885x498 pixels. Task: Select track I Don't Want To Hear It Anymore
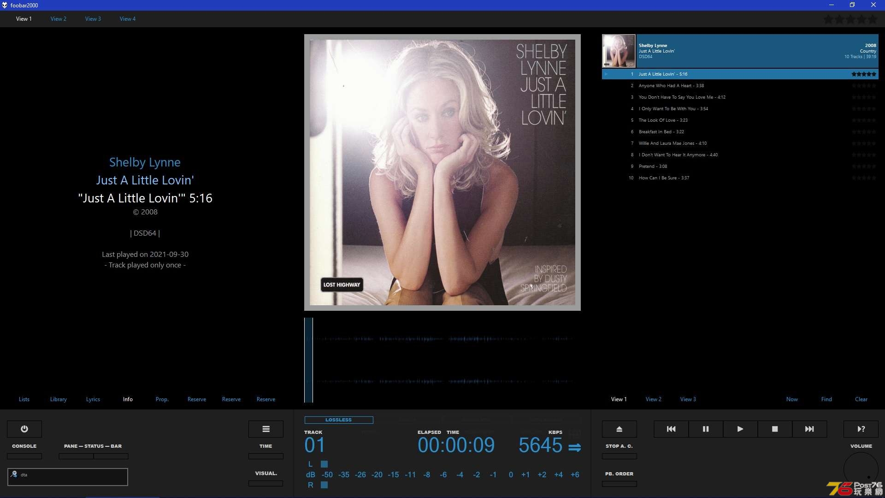[740, 155]
